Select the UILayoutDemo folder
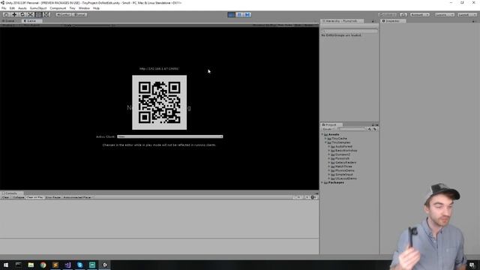Viewport: 480px width, 270px height. click(343, 178)
